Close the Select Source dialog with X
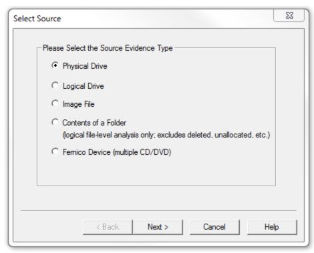The image size is (314, 253). [289, 15]
